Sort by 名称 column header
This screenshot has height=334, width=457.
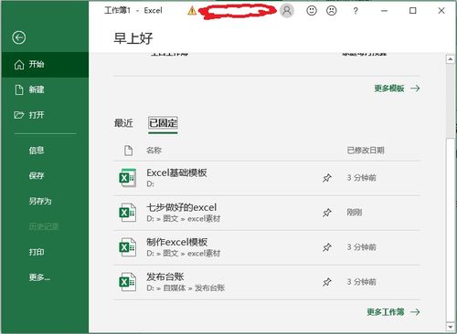154,151
